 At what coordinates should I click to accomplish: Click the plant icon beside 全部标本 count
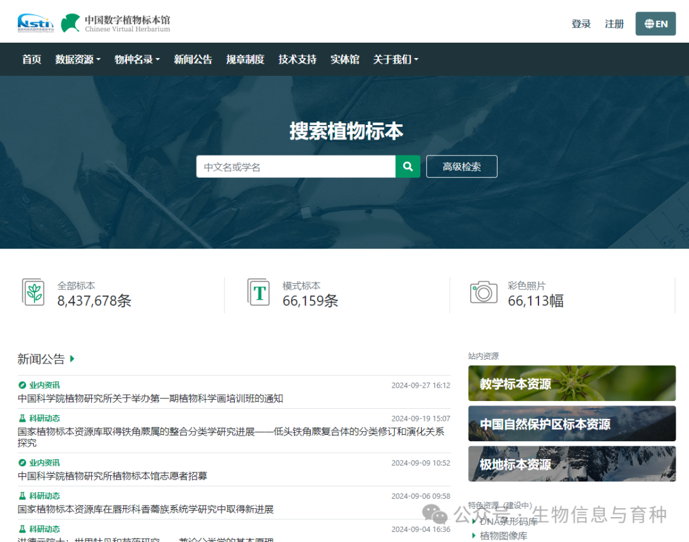33,293
